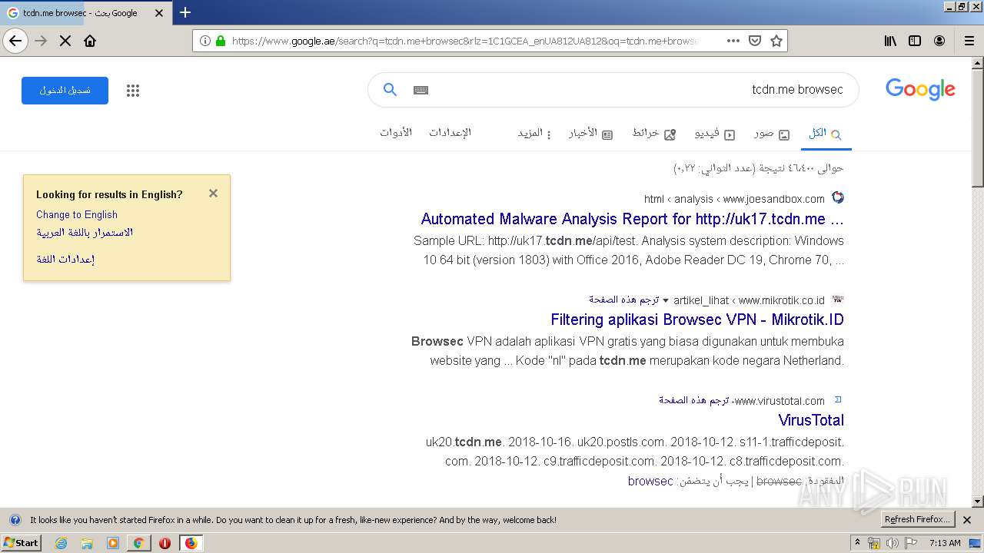The width and height of the screenshot is (984, 553).
Task: Launch Internet Explorer from taskbar
Action: [61, 543]
